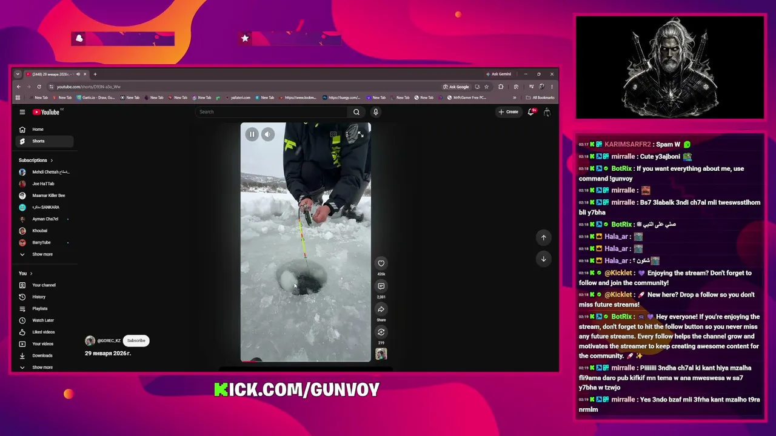Open Maamar Killer Bee channel
This screenshot has width=776, height=436.
(45, 196)
